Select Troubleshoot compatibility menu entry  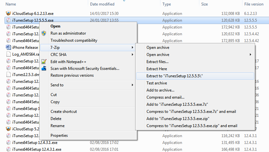click(x=74, y=40)
